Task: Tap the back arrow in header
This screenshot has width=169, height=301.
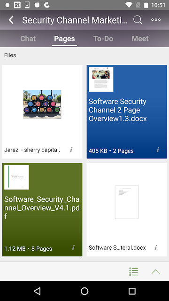Action: coord(11,20)
